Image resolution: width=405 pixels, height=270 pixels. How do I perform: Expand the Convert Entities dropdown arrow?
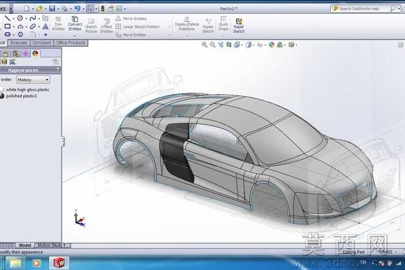click(75, 36)
